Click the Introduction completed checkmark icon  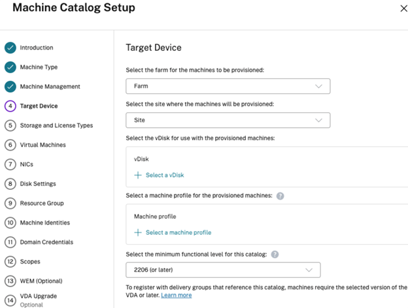pos(10,48)
